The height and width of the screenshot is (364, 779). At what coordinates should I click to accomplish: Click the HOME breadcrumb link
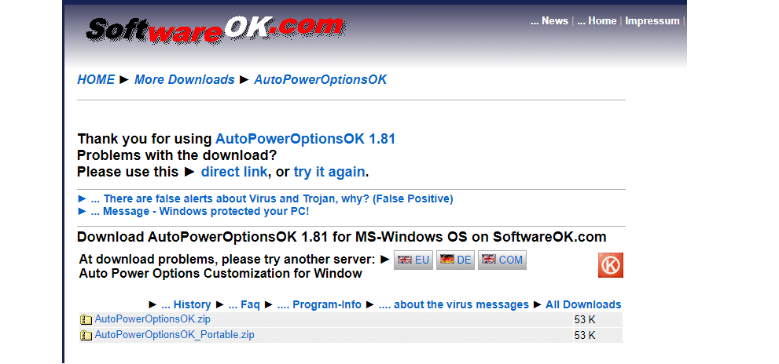[96, 79]
